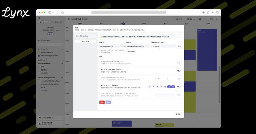Click the calendar vertical scrollbar
The height and width of the screenshot is (134, 256).
(219, 84)
